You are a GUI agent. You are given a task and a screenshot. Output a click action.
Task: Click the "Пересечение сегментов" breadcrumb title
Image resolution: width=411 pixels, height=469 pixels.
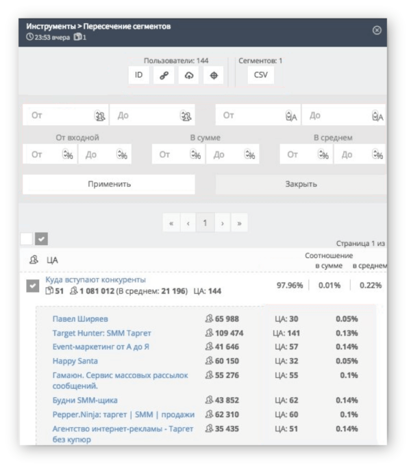[127, 26]
